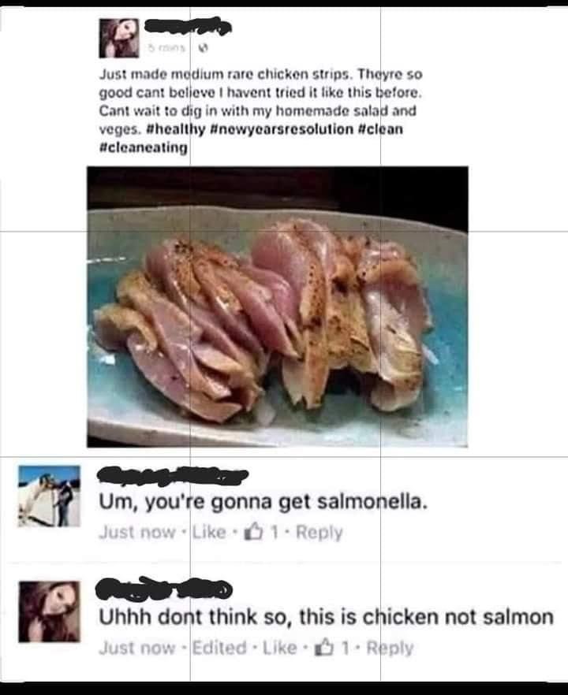Screen dimensions: 568x695
Task: Click the #cleaneating hashtag
Action: point(144,147)
